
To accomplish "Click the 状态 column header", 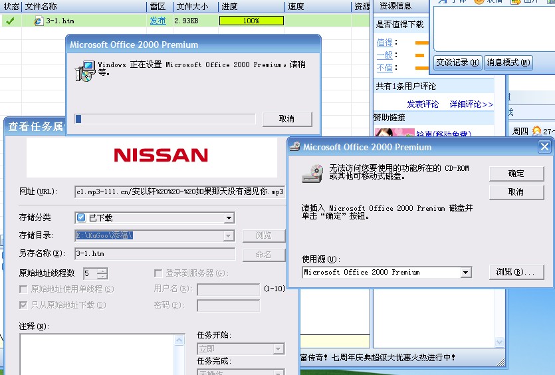I will click(x=11, y=7).
